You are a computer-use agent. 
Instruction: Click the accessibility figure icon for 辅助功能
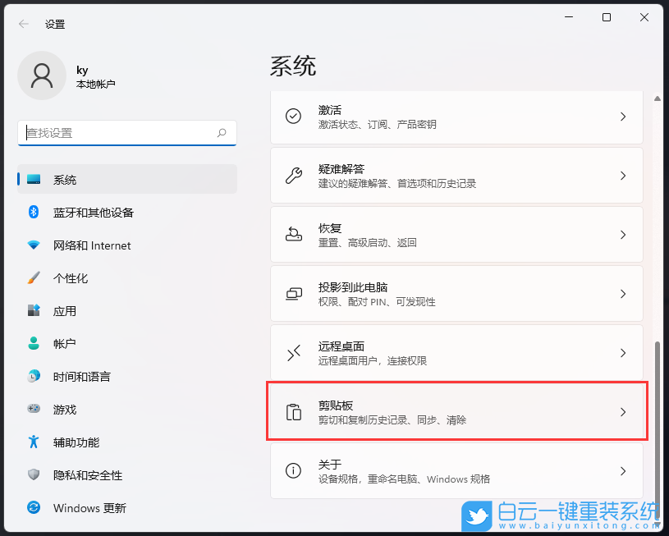coord(33,442)
